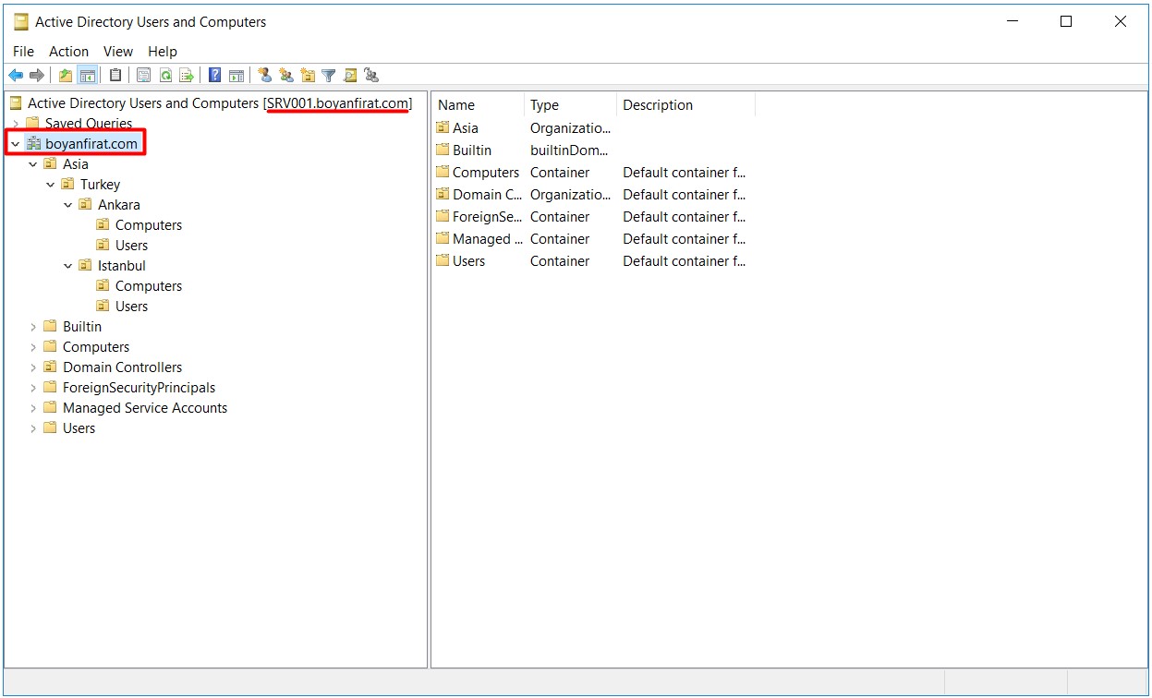
Task: Refresh the view with the toolbar icon
Action: (x=165, y=76)
